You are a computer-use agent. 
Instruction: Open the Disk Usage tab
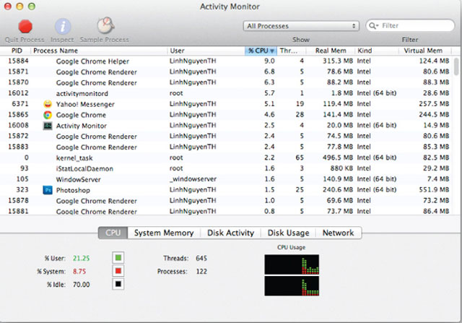click(x=288, y=233)
